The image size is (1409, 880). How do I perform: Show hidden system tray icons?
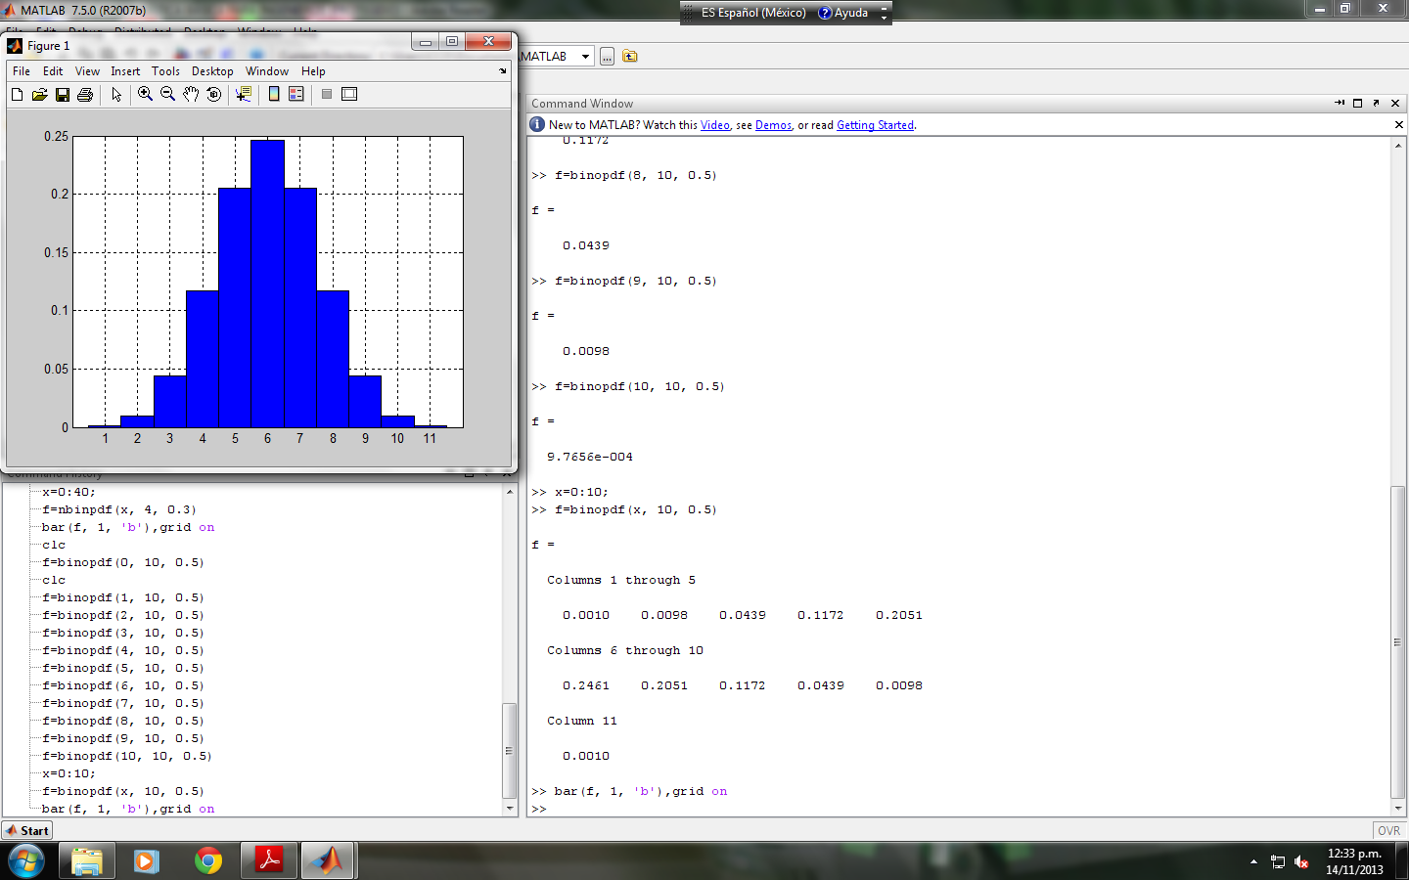click(1253, 861)
